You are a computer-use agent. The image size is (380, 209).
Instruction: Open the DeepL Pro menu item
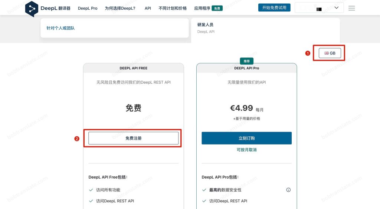(88, 8)
